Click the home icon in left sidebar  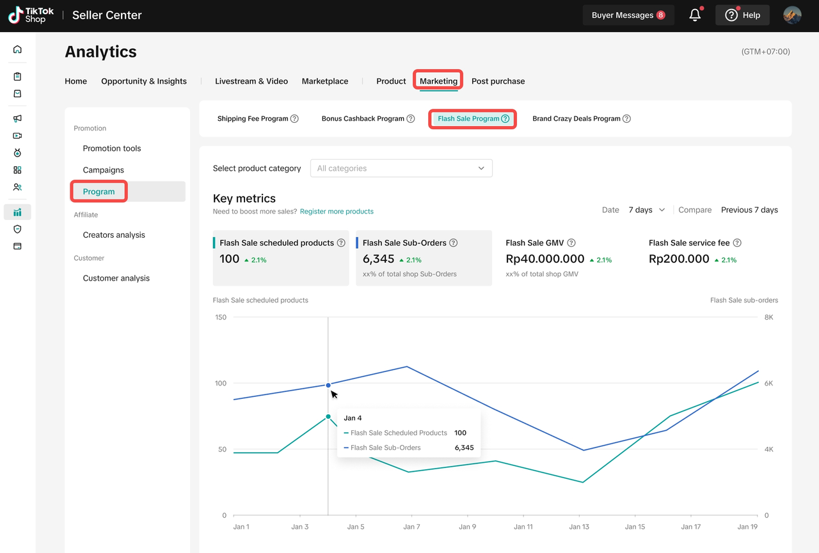pos(17,49)
